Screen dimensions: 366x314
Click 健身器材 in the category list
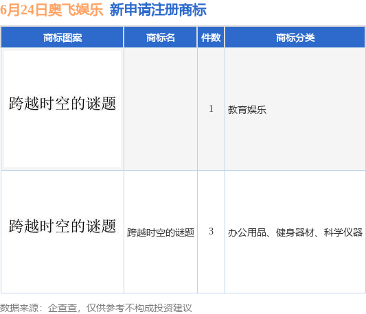click(x=295, y=232)
